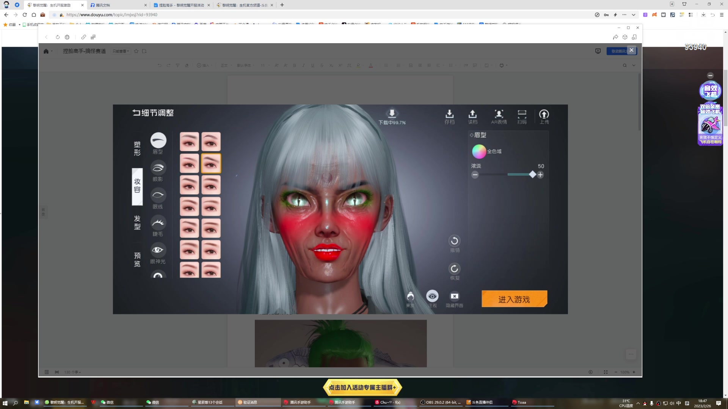Screen dimensions: 728x409
Task: Click the comment icon next to the star
Action: (x=144, y=51)
